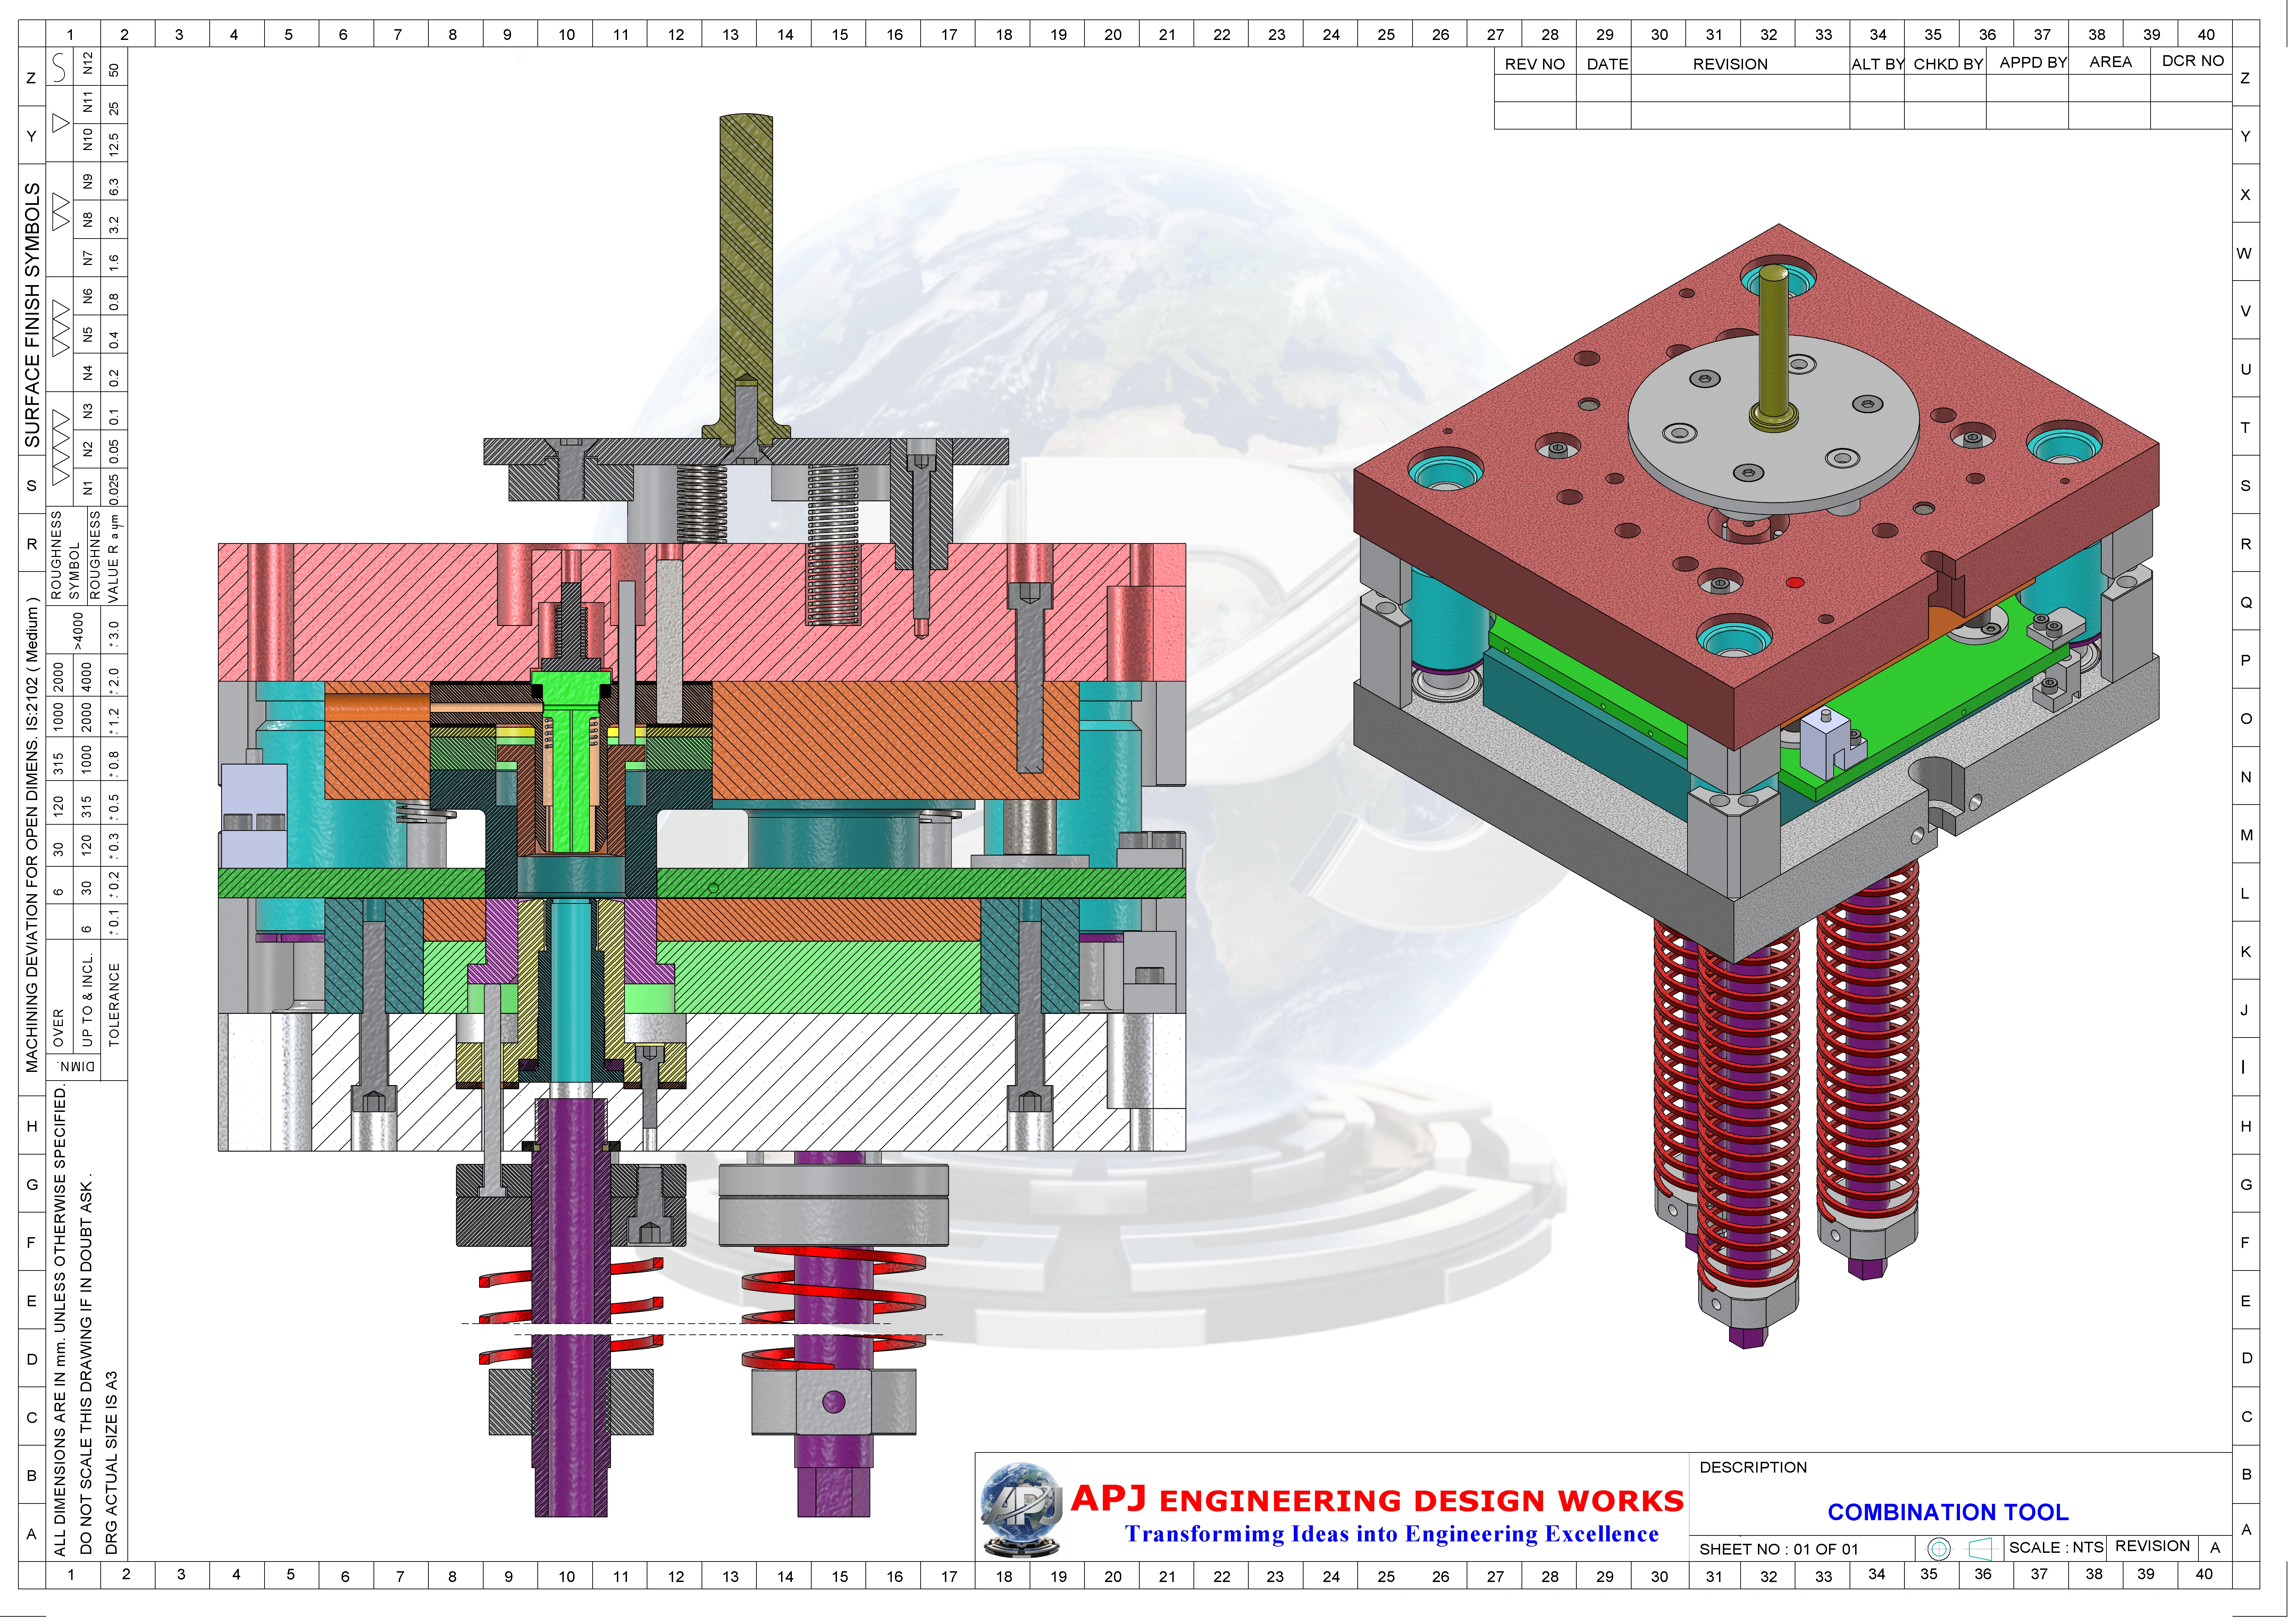The image size is (2296, 1624).
Task: Click the roughness value '0.025'
Action: [x=114, y=490]
